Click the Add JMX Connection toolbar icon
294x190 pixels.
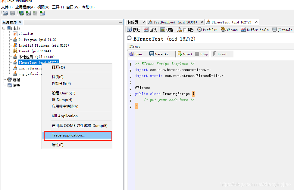coord(28,13)
